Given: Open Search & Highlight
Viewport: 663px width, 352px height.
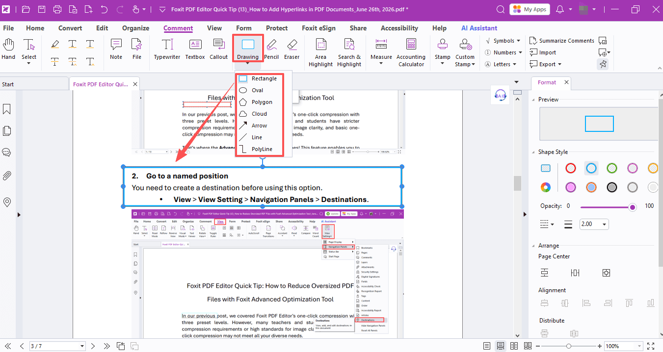Looking at the screenshot, I should click(349, 53).
